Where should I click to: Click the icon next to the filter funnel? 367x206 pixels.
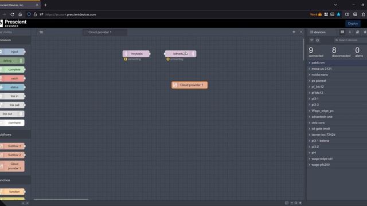(x=318, y=40)
